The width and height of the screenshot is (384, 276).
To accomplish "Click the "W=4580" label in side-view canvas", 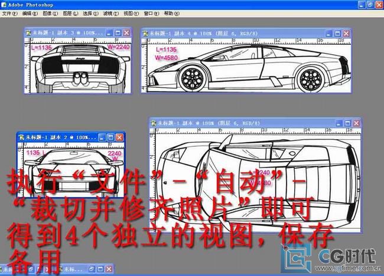I will [167, 58].
